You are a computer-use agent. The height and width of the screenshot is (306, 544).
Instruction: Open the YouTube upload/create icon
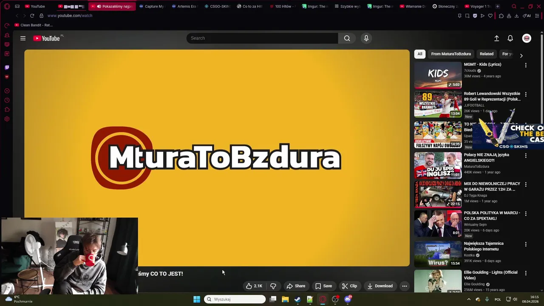[496, 38]
